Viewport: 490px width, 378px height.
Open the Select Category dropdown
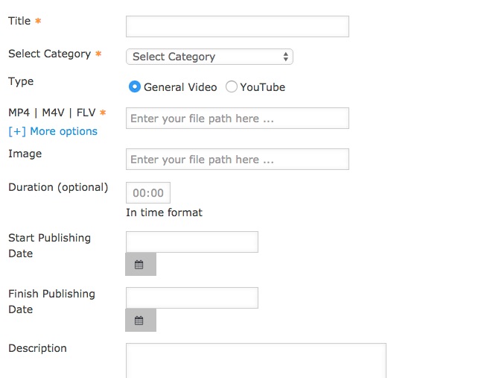tap(209, 57)
